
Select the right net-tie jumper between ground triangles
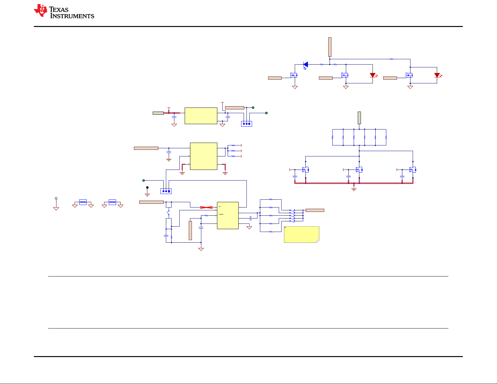pos(112,202)
